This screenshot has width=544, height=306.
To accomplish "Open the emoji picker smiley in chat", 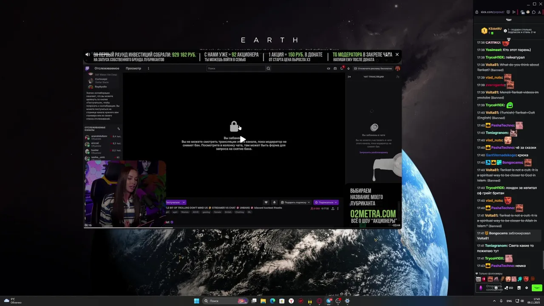I will click(x=496, y=288).
